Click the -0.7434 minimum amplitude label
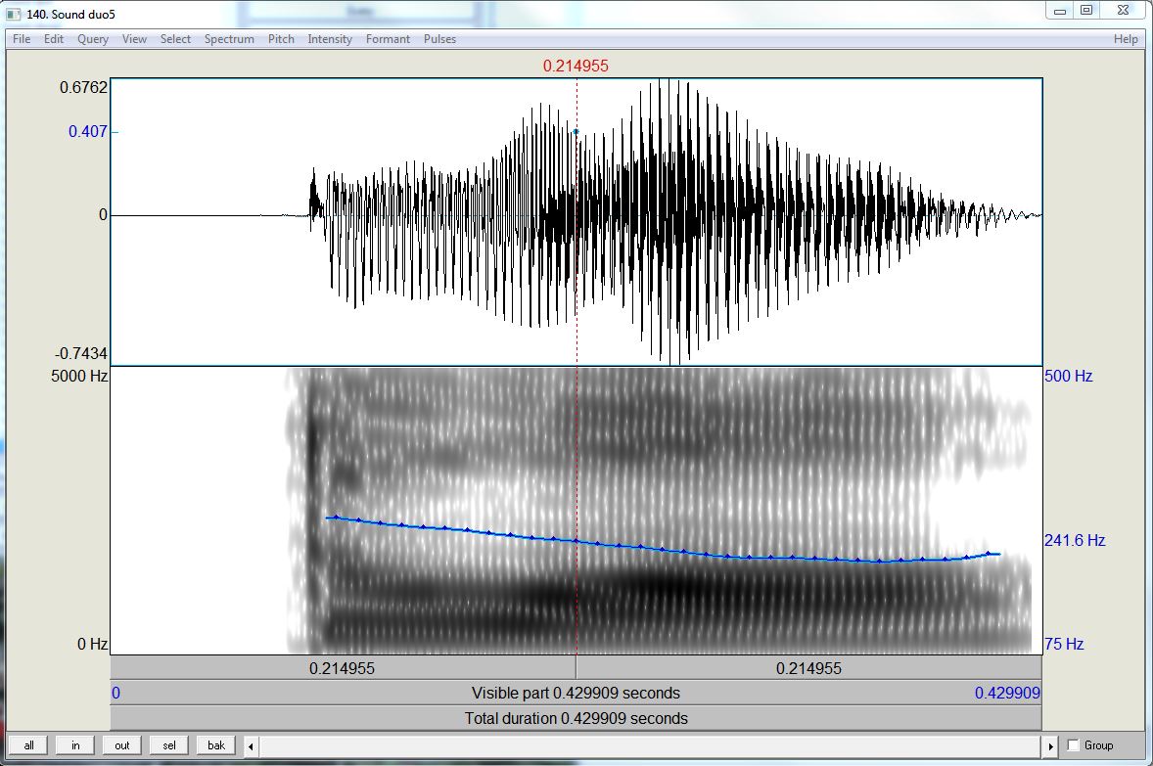Screen dimensions: 1153x766 coord(81,353)
